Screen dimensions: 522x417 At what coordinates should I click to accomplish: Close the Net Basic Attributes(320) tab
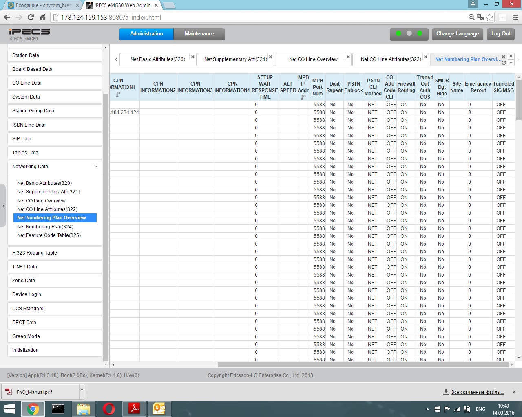click(193, 57)
